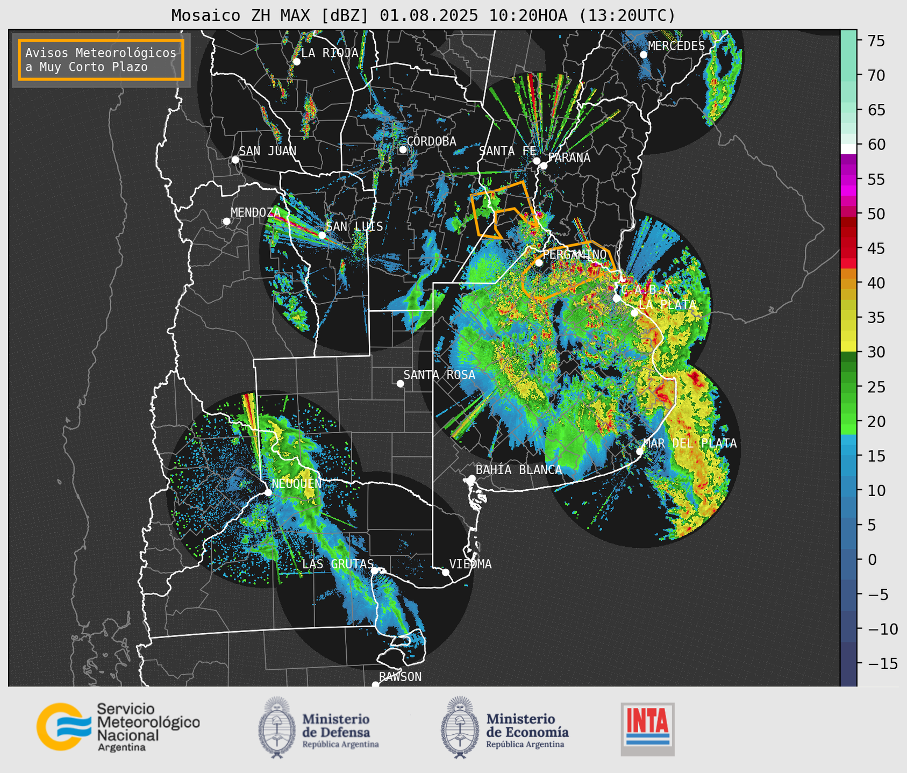This screenshot has width=907, height=773.
Task: Select the BAHÍA BLANCA city label
Action: [x=519, y=469]
